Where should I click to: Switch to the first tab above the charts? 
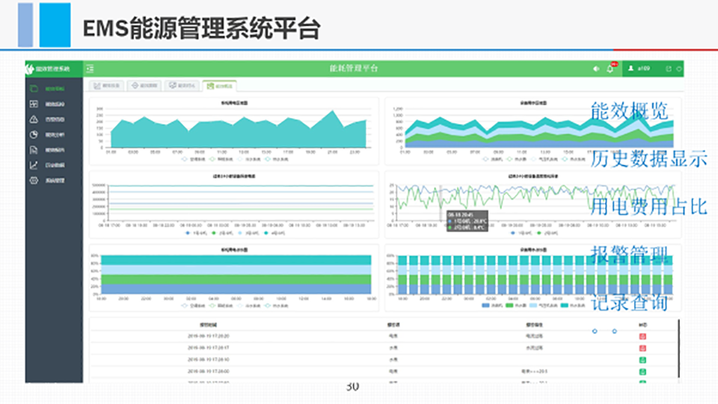click(107, 86)
